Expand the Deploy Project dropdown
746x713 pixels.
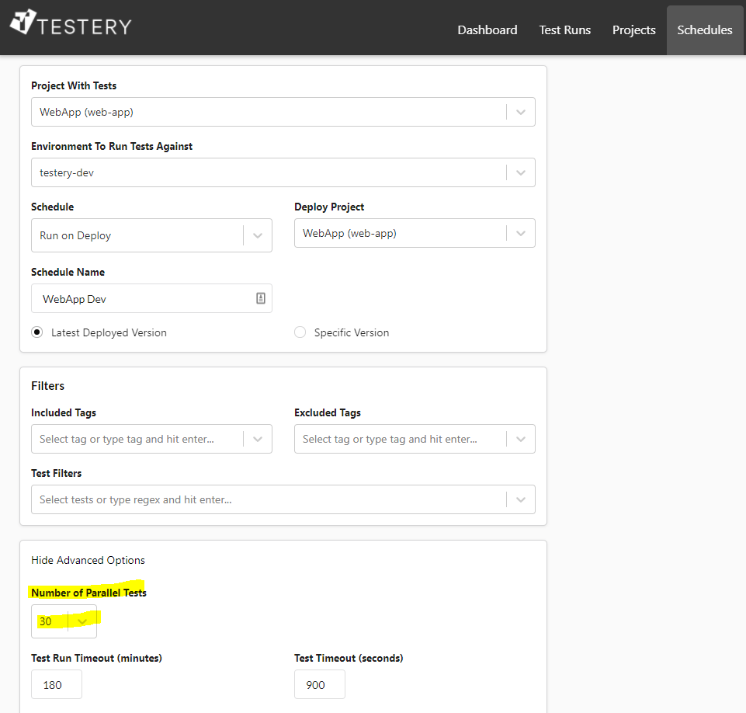pos(520,233)
